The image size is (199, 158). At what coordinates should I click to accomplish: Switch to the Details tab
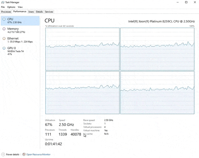(39, 12)
